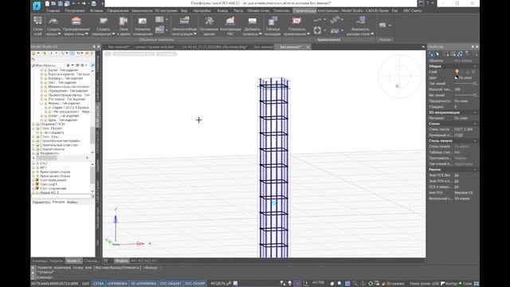Image resolution: width=510 pixels, height=287 pixels.
Task: Open the Параметры tab in left panel
Action: coord(41,202)
